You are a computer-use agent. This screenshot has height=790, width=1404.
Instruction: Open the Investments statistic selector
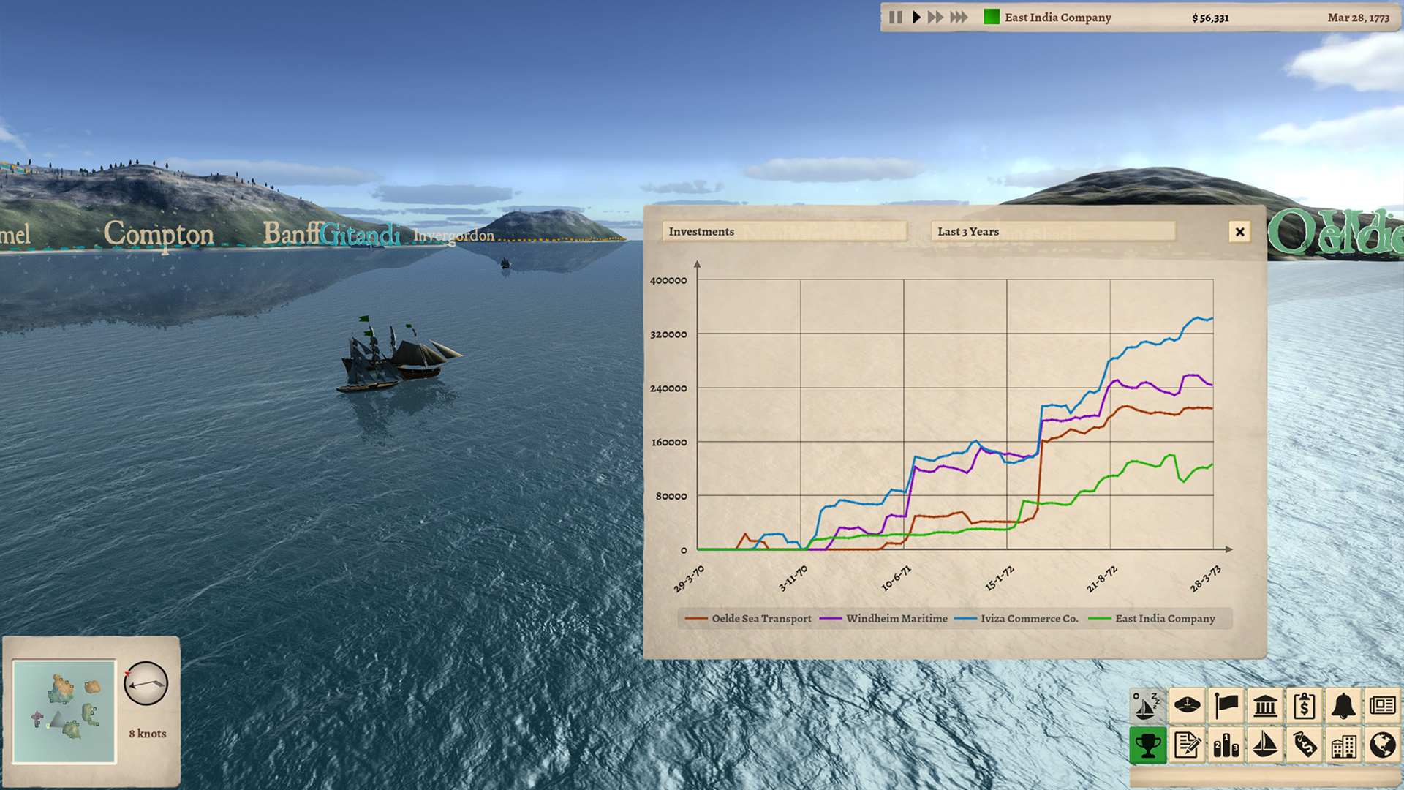pyautogui.click(x=786, y=231)
